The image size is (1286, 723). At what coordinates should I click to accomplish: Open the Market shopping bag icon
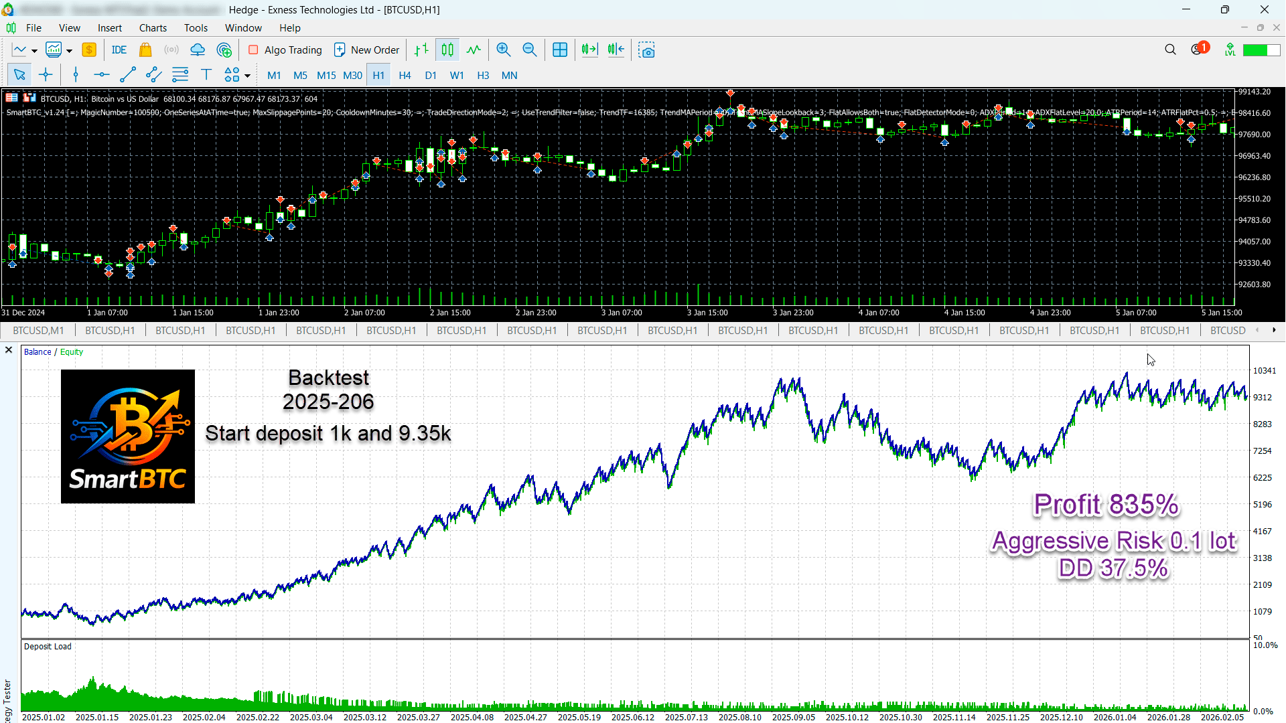[x=145, y=50]
